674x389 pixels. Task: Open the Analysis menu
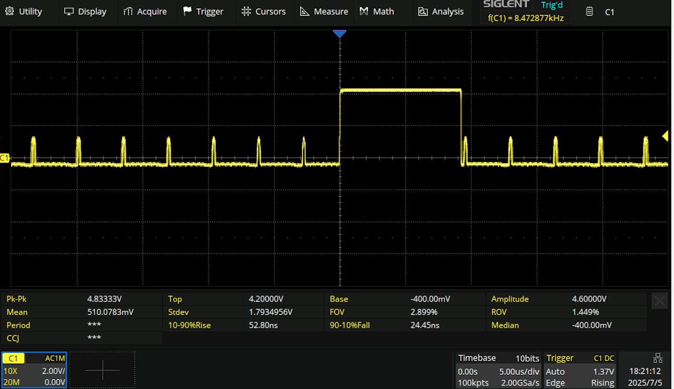441,12
